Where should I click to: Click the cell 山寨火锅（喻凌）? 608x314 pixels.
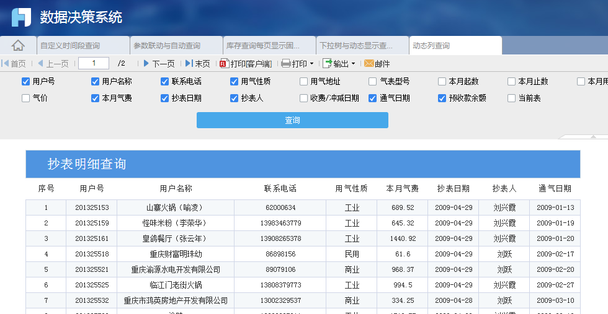point(174,207)
